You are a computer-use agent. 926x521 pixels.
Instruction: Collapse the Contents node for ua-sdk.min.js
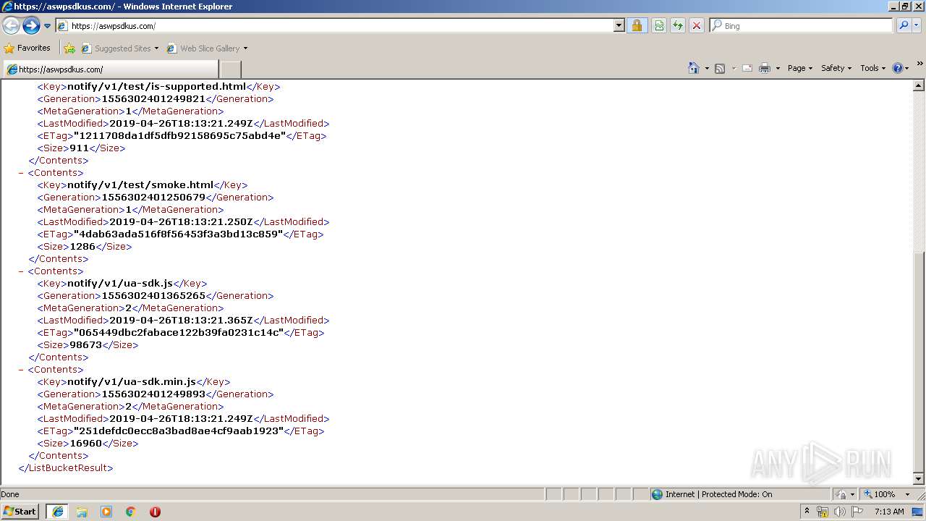point(21,370)
